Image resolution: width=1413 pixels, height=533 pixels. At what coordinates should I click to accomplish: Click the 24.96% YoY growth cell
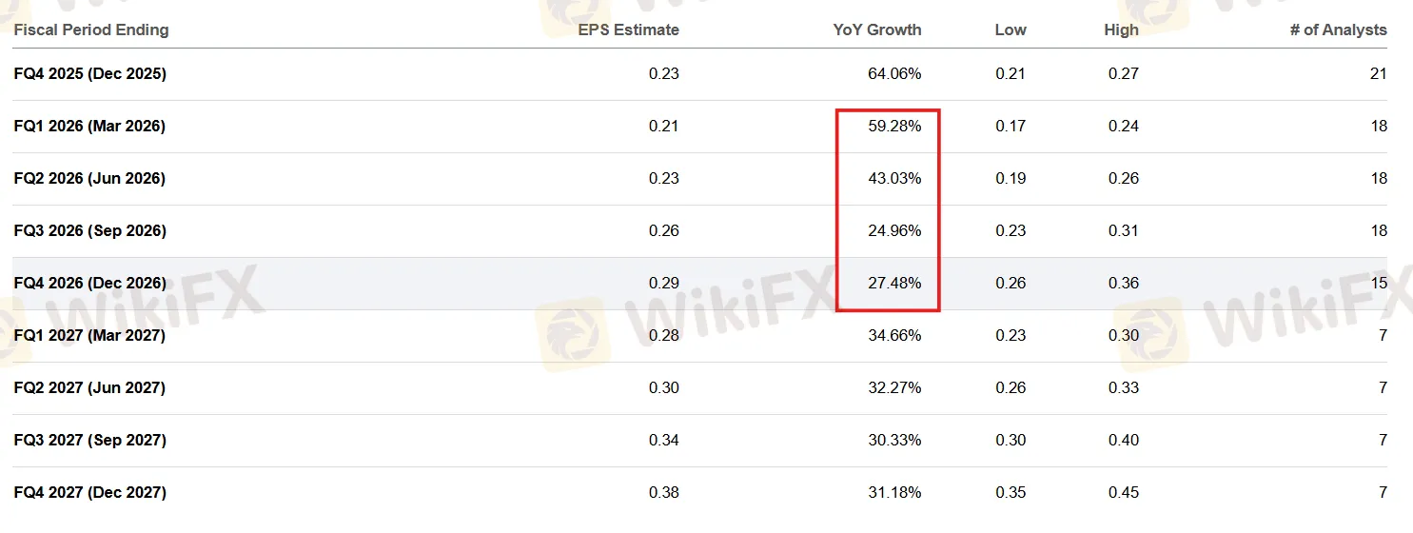(x=894, y=230)
